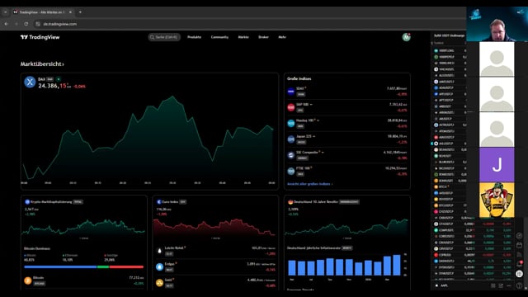Click the yellow mascot participant tile
Screen dimensions: 528x297
tap(497, 200)
